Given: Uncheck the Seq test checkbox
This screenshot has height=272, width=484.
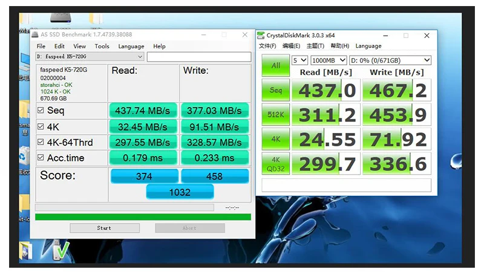Looking at the screenshot, I should (x=41, y=110).
